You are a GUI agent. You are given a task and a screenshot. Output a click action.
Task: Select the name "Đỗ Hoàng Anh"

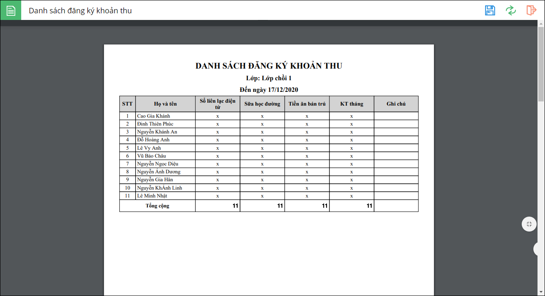coord(153,140)
